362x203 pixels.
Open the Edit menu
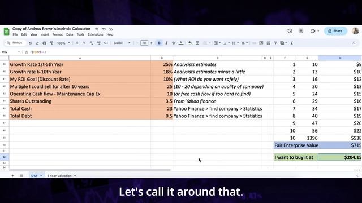coord(24,34)
